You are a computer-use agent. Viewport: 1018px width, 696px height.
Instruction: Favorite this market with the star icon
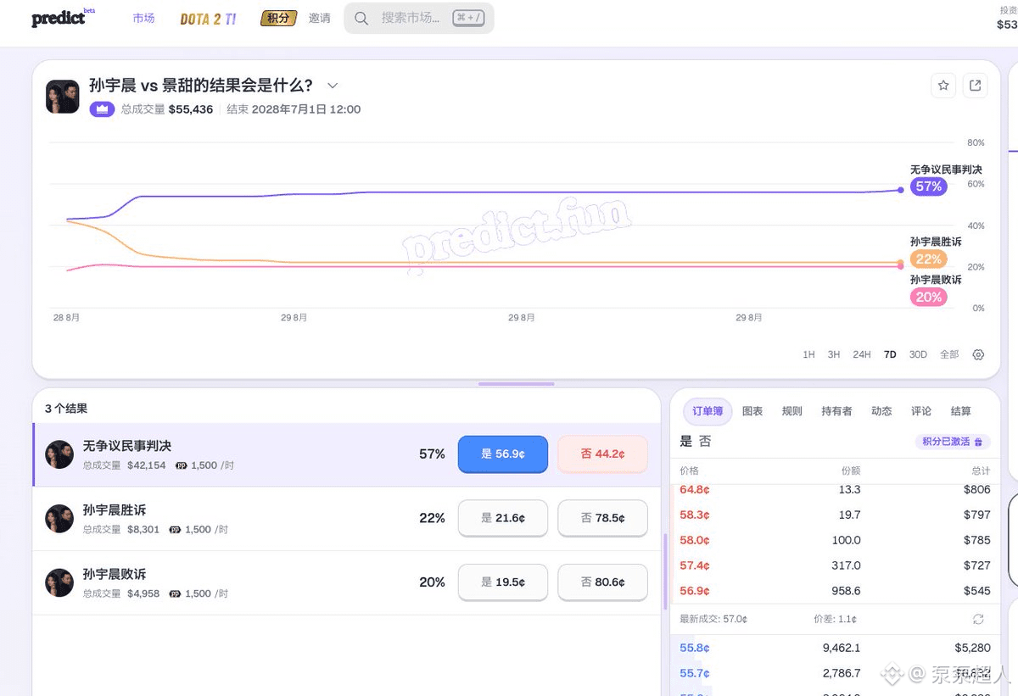(x=943, y=86)
